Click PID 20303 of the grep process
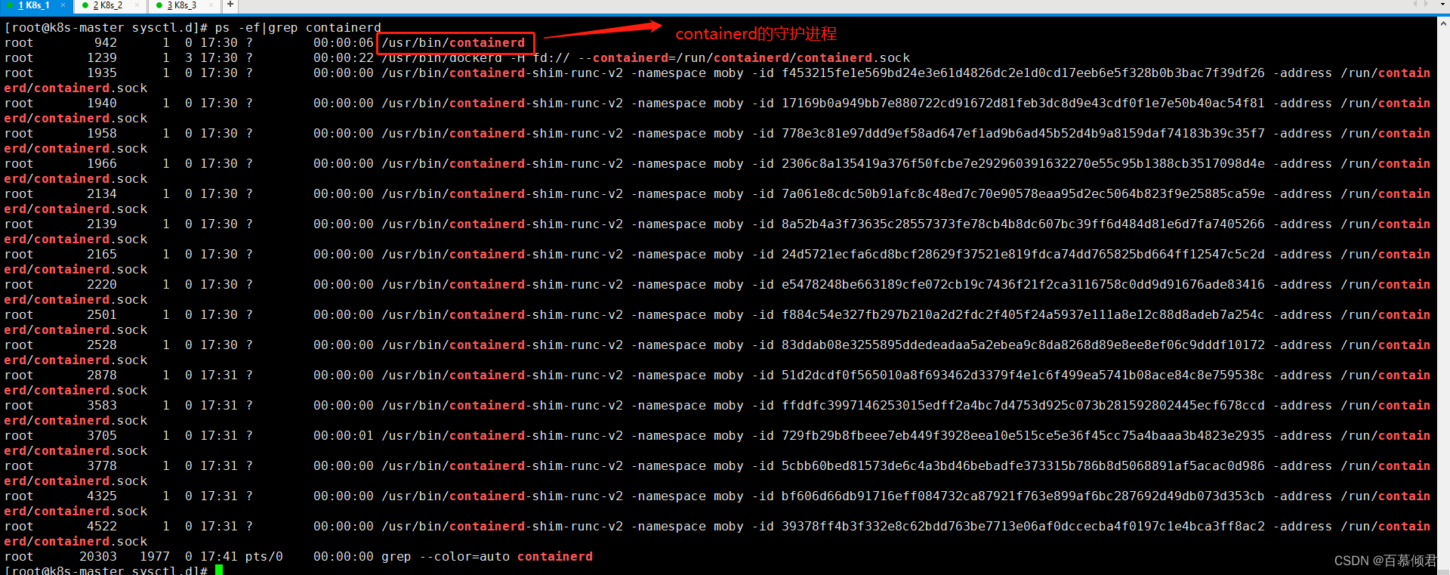 98,557
